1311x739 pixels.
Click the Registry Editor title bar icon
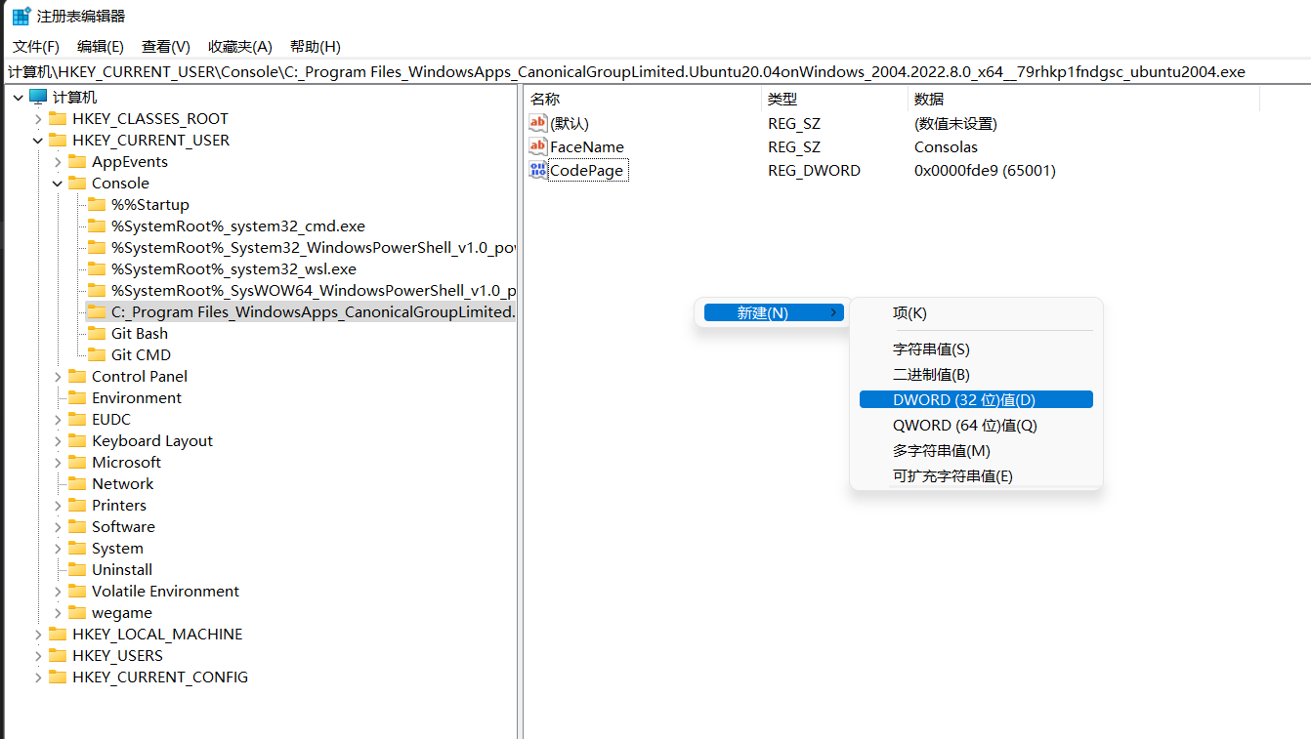(21, 16)
